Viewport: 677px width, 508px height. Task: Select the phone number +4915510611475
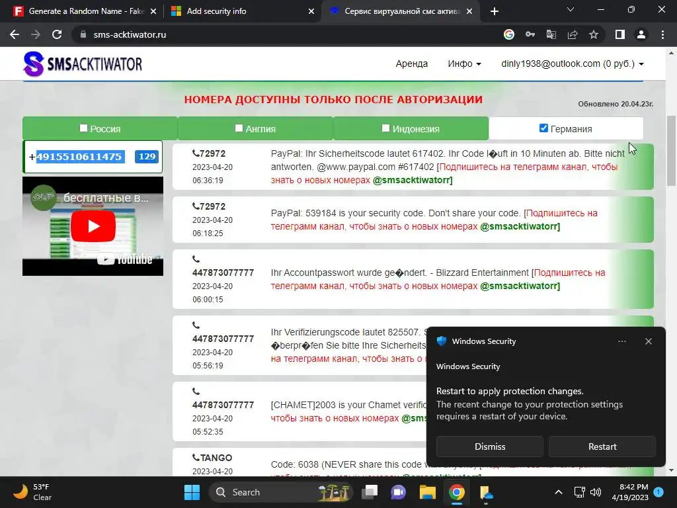tap(75, 156)
